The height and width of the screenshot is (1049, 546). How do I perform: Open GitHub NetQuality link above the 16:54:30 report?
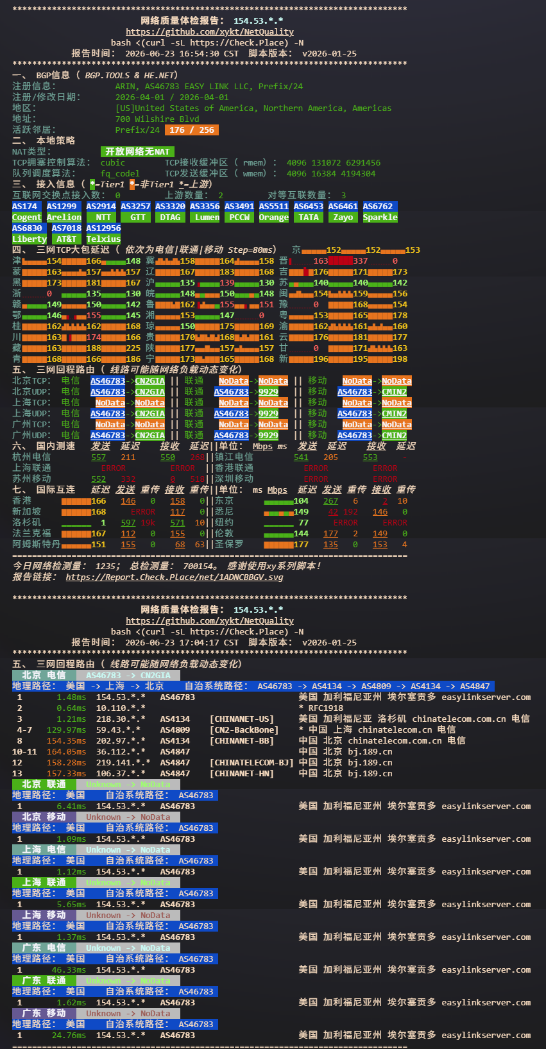coord(210,31)
